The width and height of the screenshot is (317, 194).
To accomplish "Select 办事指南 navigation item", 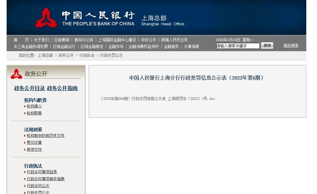I will pos(191,46).
